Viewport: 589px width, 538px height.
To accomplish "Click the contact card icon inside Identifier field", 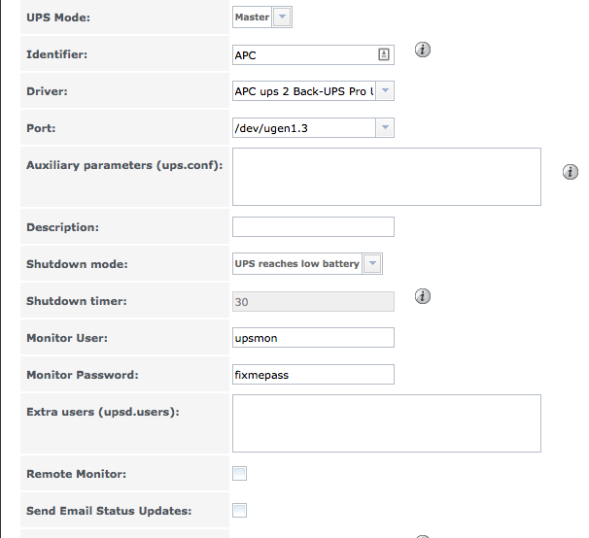I will click(x=384, y=54).
